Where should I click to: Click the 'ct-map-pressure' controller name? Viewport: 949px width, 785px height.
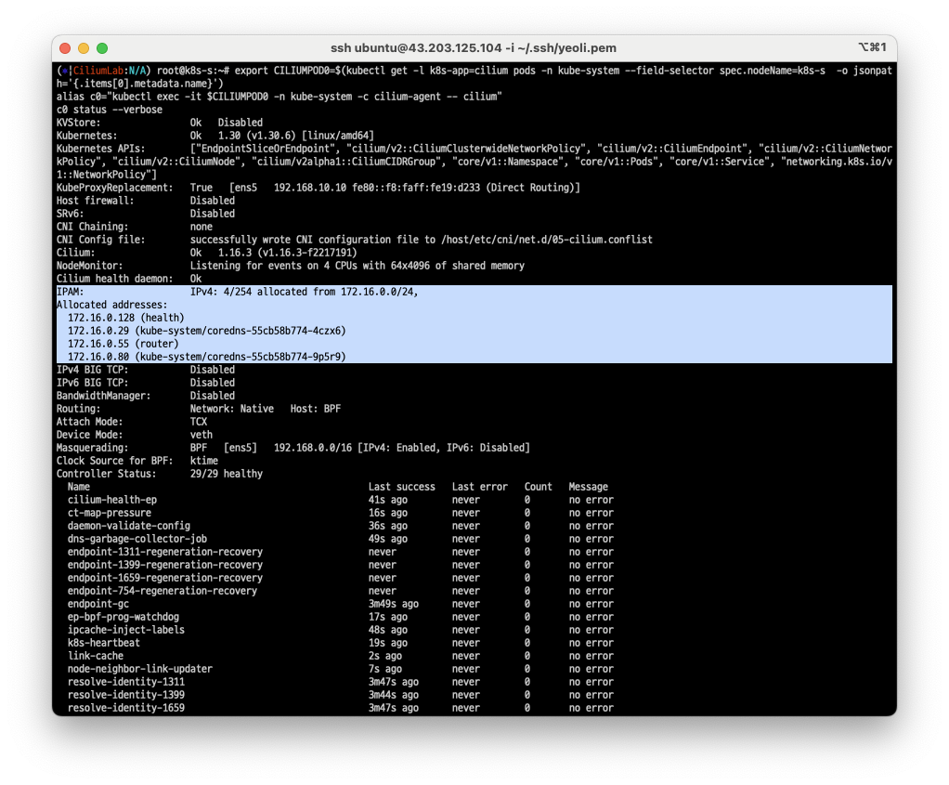109,513
